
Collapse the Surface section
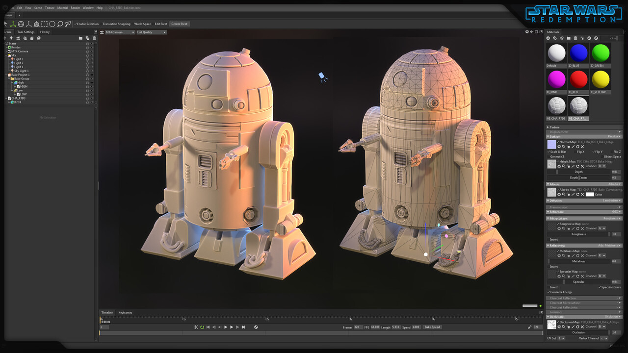(548, 137)
